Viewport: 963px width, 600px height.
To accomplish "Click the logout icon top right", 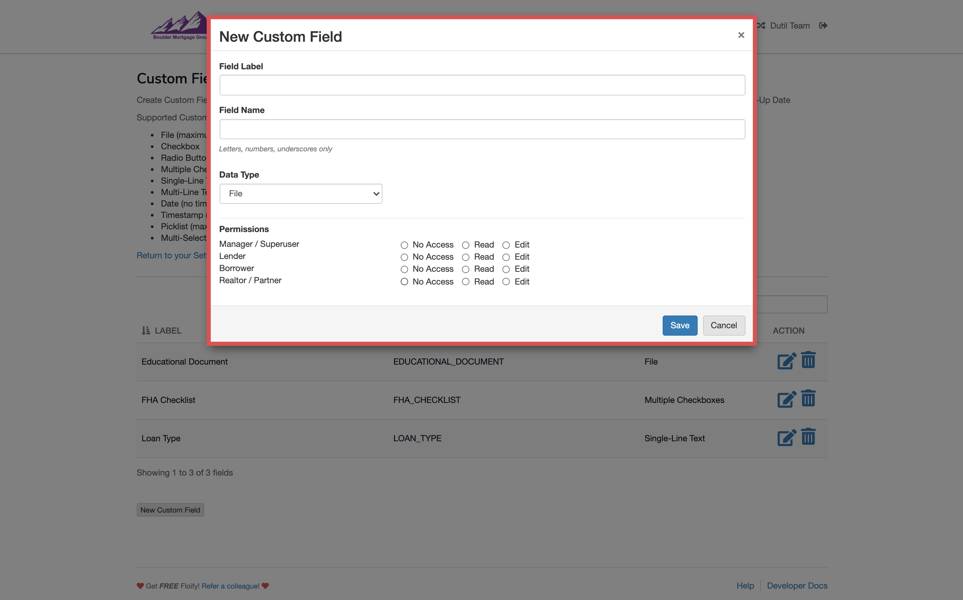I will coord(823,25).
